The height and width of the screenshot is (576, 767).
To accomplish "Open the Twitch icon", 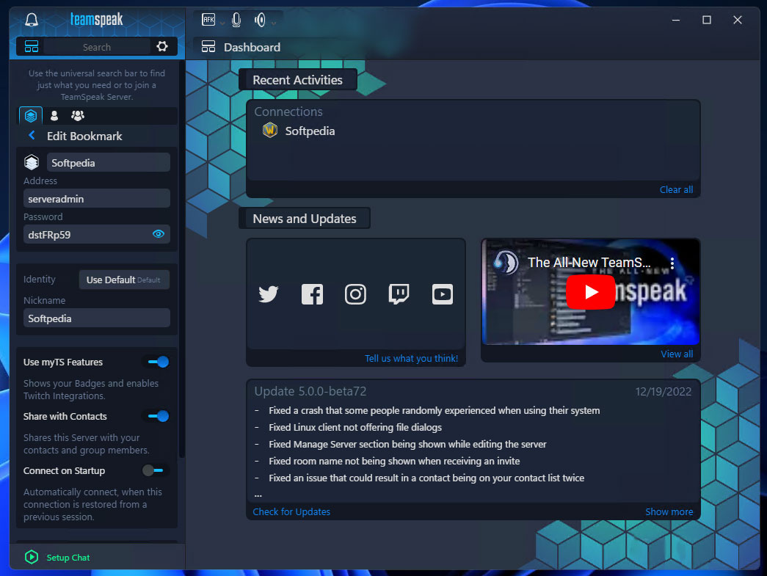I will click(x=399, y=294).
